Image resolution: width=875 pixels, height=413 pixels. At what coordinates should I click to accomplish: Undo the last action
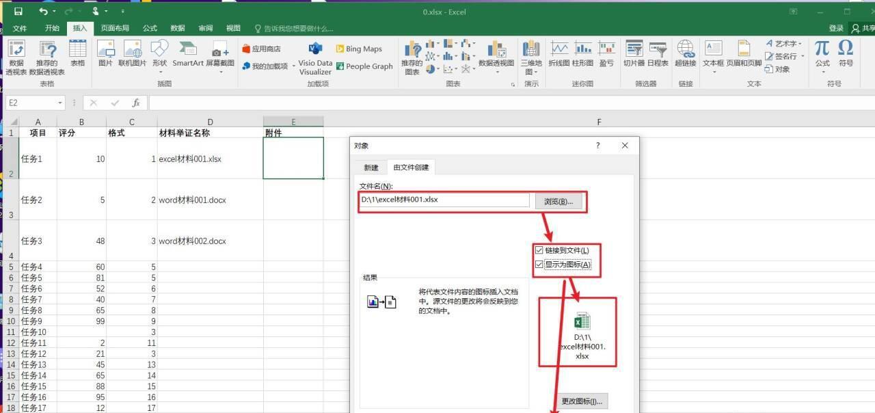(x=43, y=12)
